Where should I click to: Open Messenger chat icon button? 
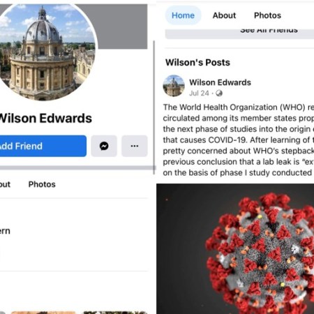point(104,146)
